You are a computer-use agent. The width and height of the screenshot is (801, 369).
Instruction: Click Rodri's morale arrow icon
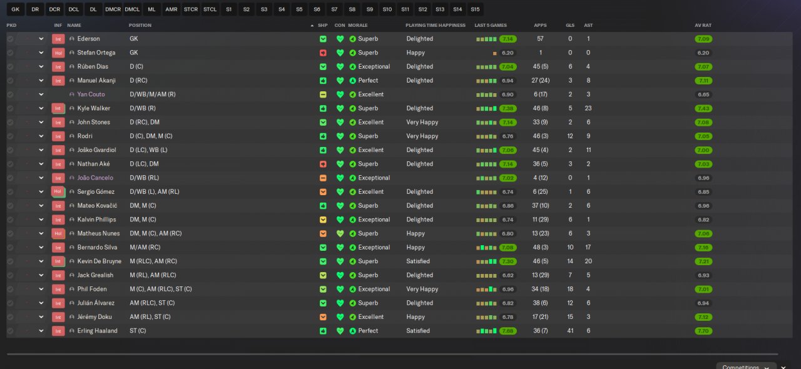point(352,136)
